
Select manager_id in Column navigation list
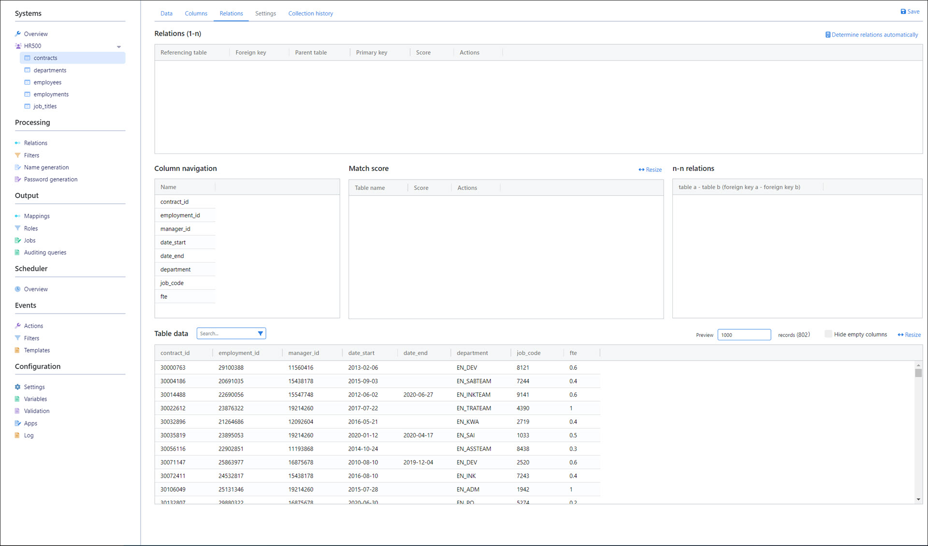[175, 229]
